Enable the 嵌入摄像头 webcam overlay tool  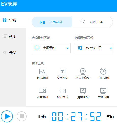(x=83, y=74)
